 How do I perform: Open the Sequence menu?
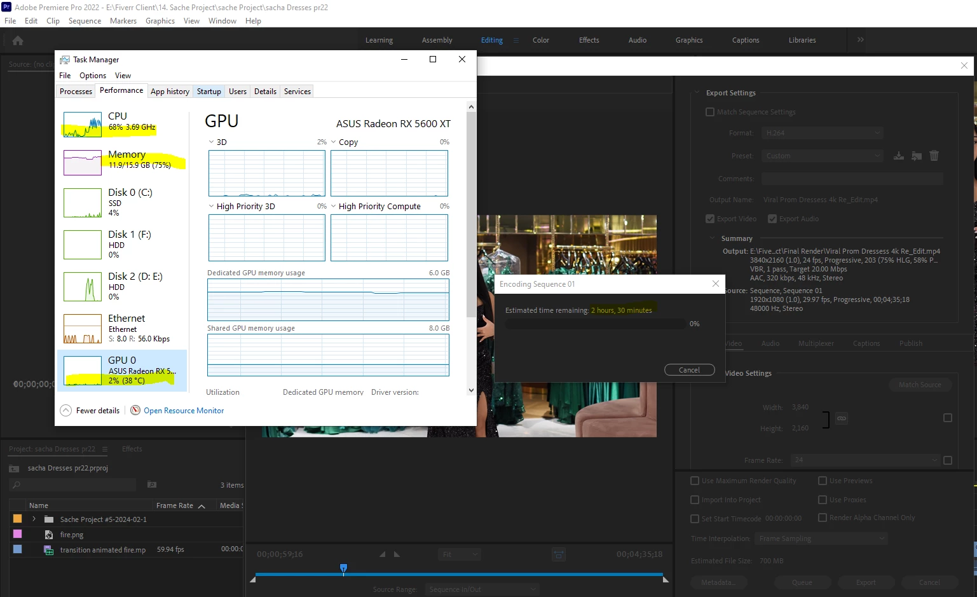click(x=85, y=21)
